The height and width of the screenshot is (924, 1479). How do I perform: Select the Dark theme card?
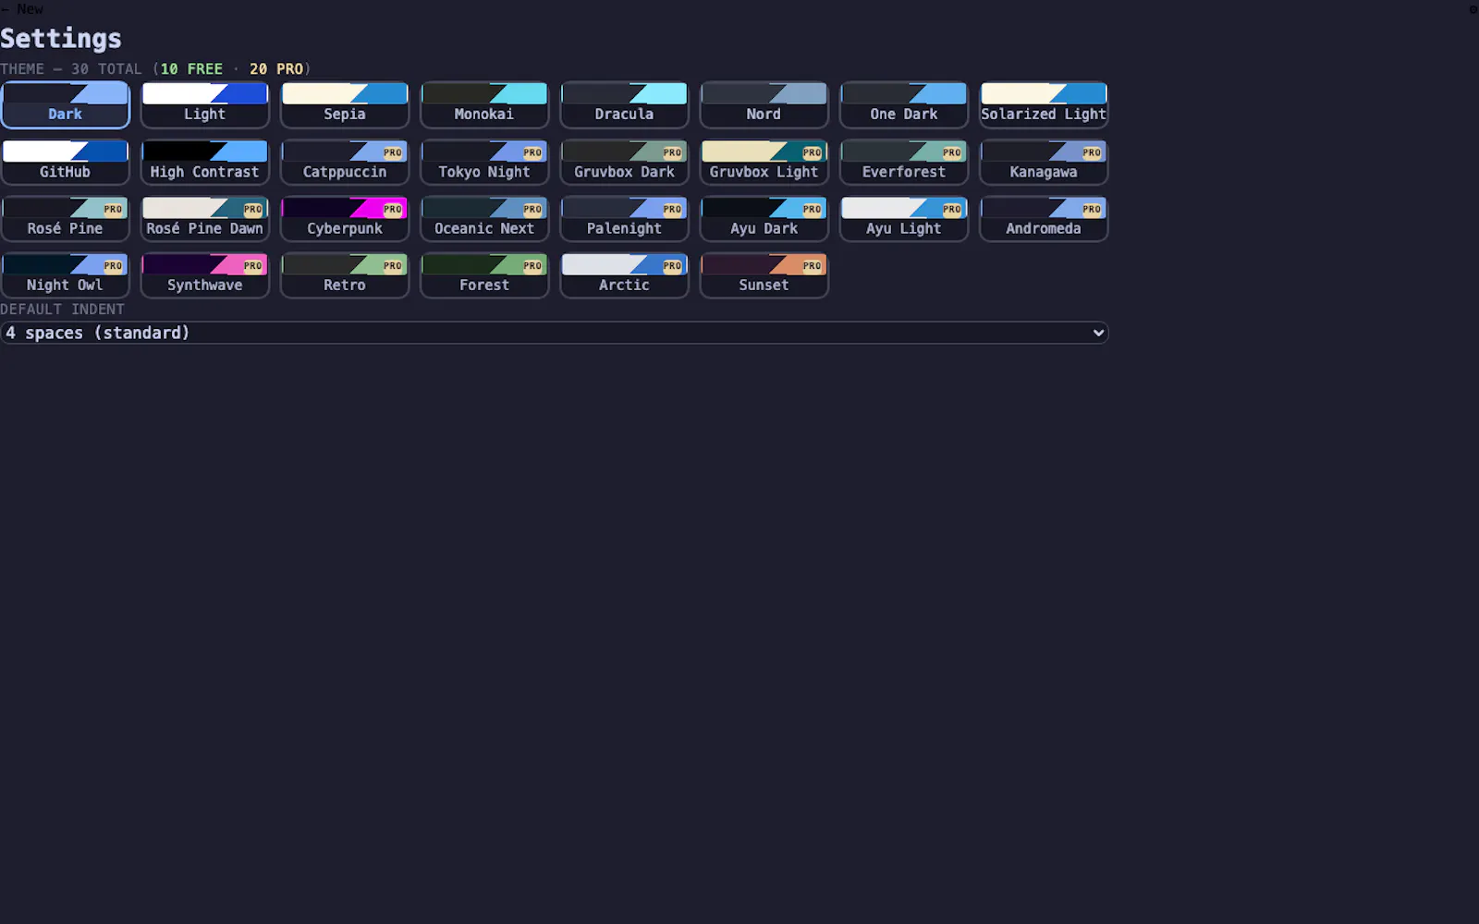pos(66,104)
